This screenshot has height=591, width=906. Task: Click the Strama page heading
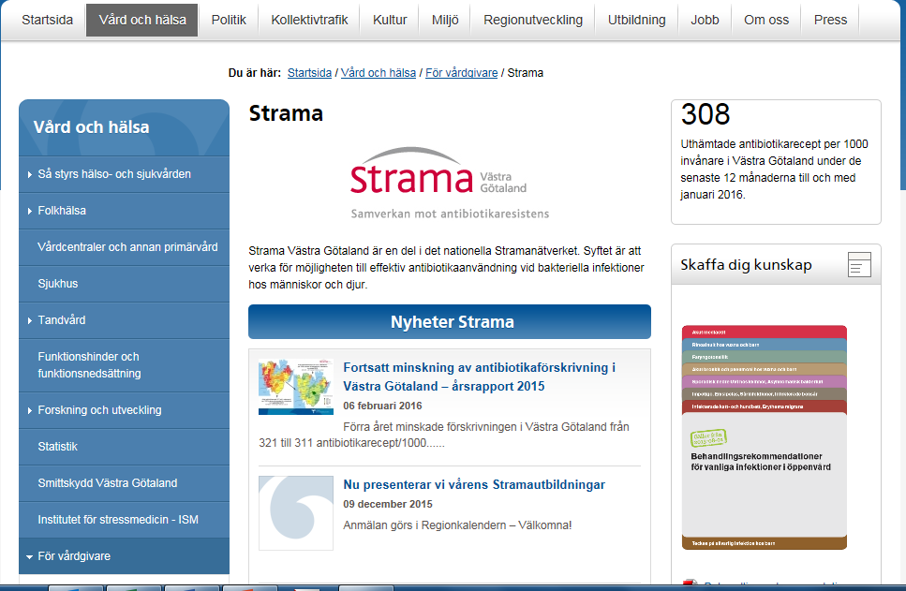tap(286, 113)
